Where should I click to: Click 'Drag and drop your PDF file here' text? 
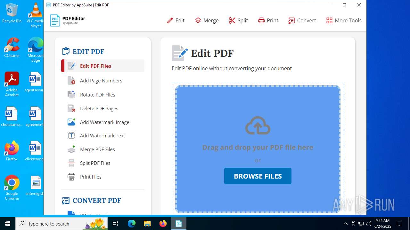click(x=258, y=147)
